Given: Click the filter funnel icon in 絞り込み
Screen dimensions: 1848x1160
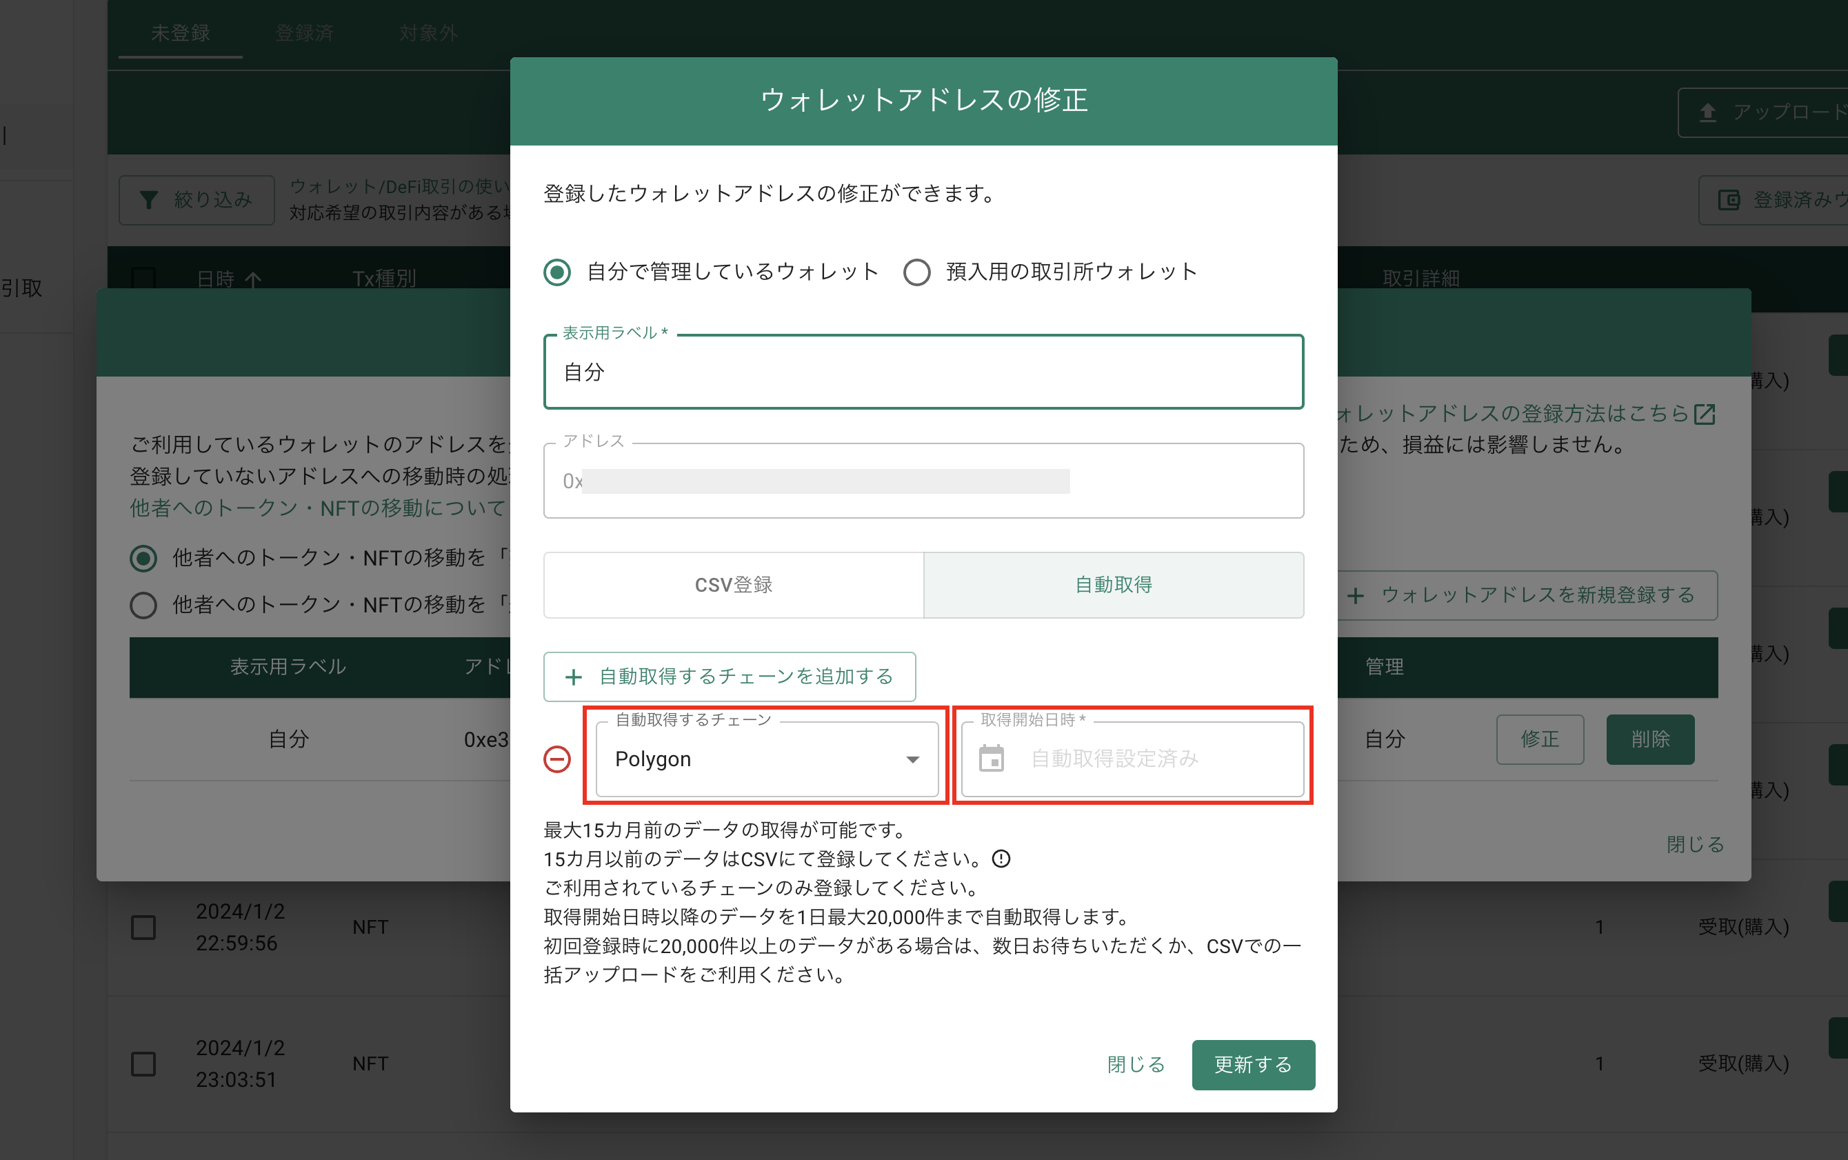Looking at the screenshot, I should pyautogui.click(x=149, y=200).
